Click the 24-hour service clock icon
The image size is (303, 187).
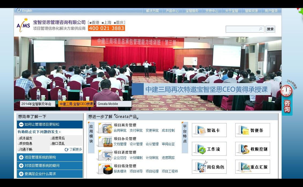click(286, 91)
